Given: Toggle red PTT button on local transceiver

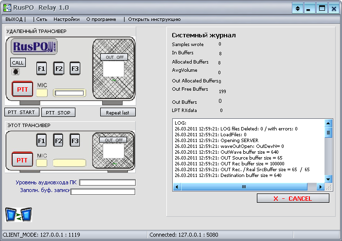Looking at the screenshot, I should [x=22, y=159].
